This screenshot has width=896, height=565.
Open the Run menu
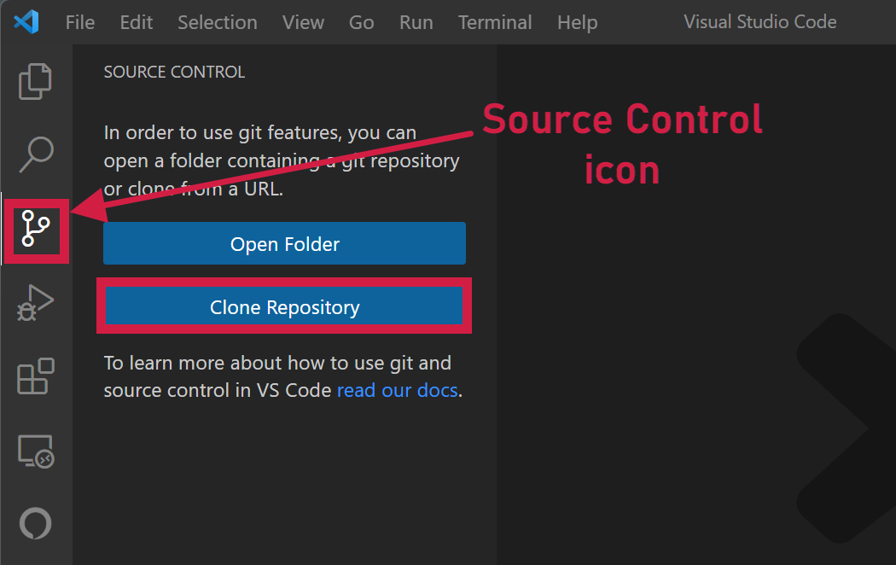[x=416, y=22]
